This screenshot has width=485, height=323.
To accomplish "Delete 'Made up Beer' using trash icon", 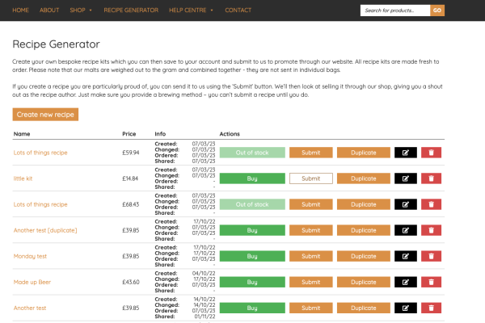I will point(431,282).
